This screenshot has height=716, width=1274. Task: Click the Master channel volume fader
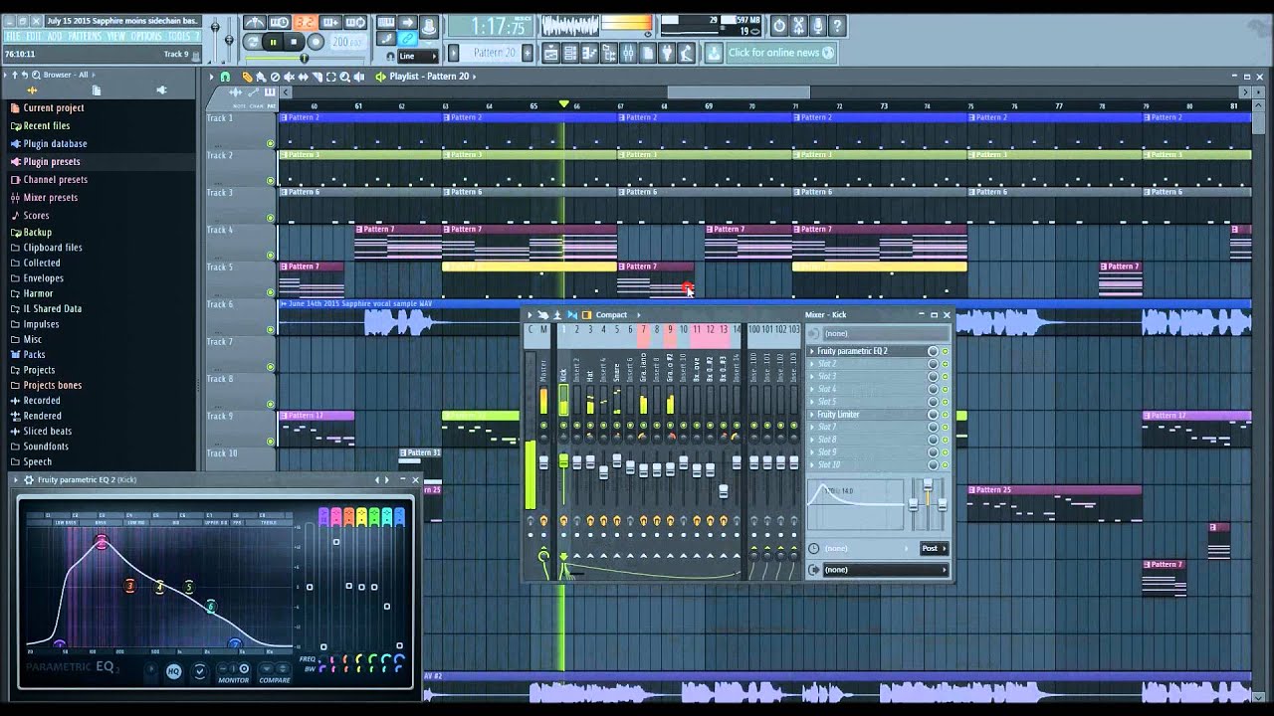[x=543, y=461]
